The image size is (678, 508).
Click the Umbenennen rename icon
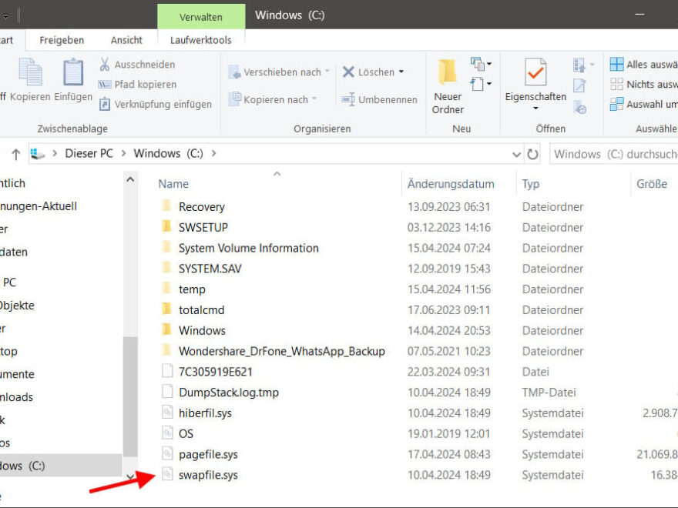(x=347, y=99)
